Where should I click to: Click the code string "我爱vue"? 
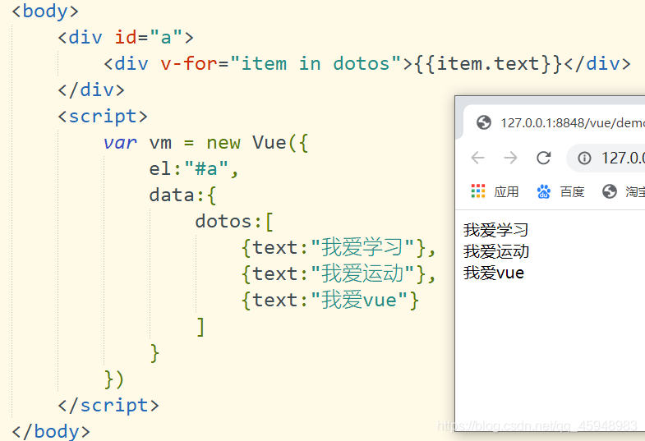[359, 300]
